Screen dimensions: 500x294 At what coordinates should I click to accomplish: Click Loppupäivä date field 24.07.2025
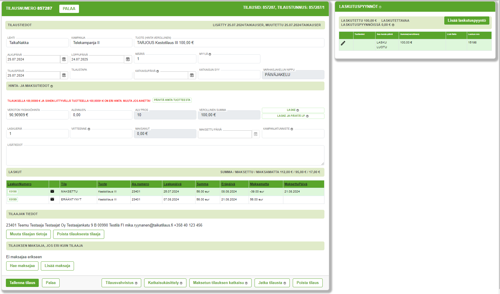pos(97,59)
